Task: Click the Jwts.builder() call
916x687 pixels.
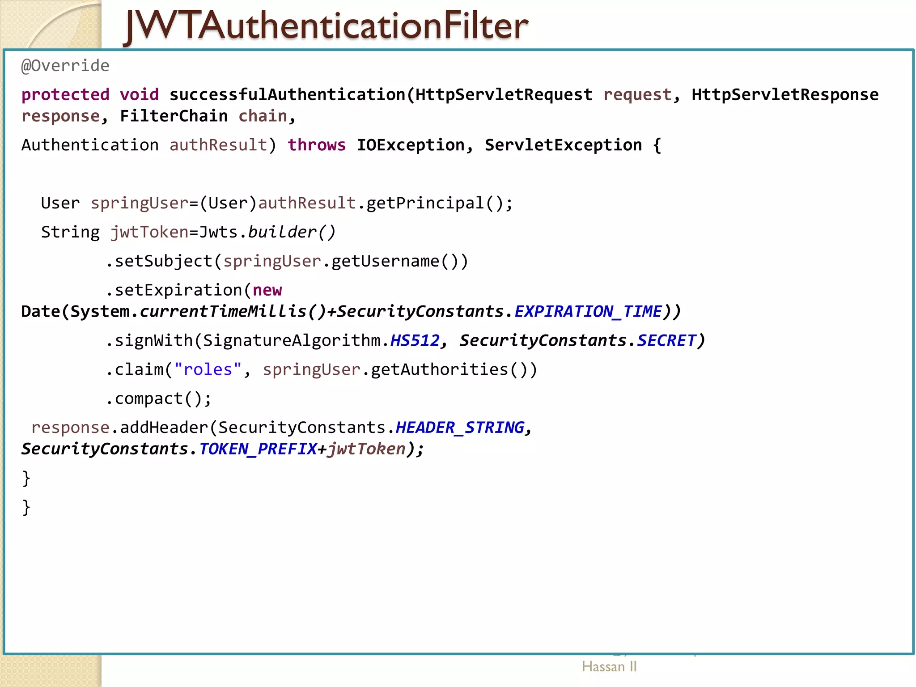Action: (267, 233)
